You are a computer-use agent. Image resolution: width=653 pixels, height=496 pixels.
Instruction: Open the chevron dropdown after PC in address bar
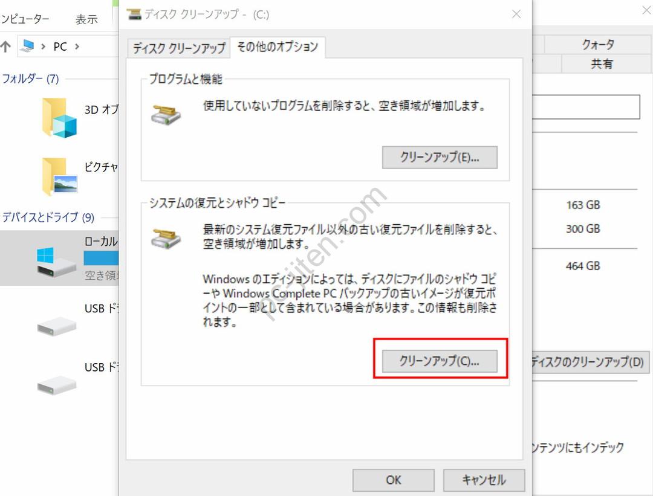[77, 47]
